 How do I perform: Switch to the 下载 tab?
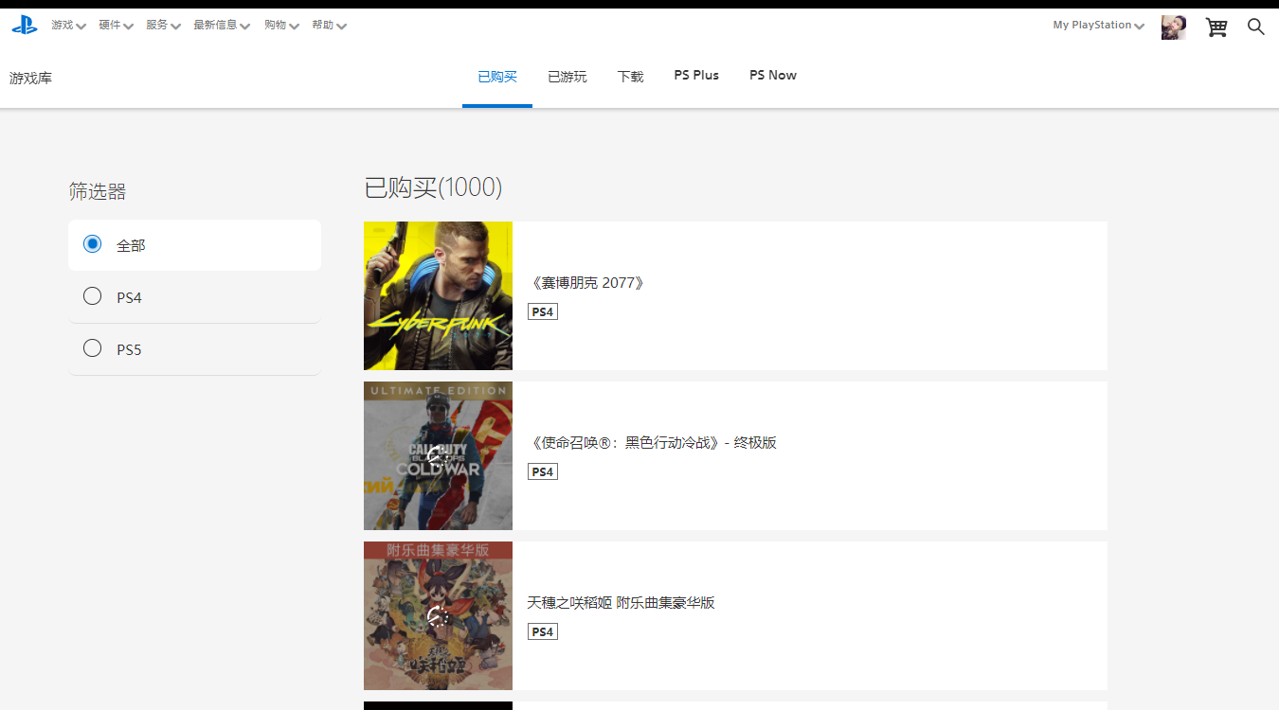[630, 77]
